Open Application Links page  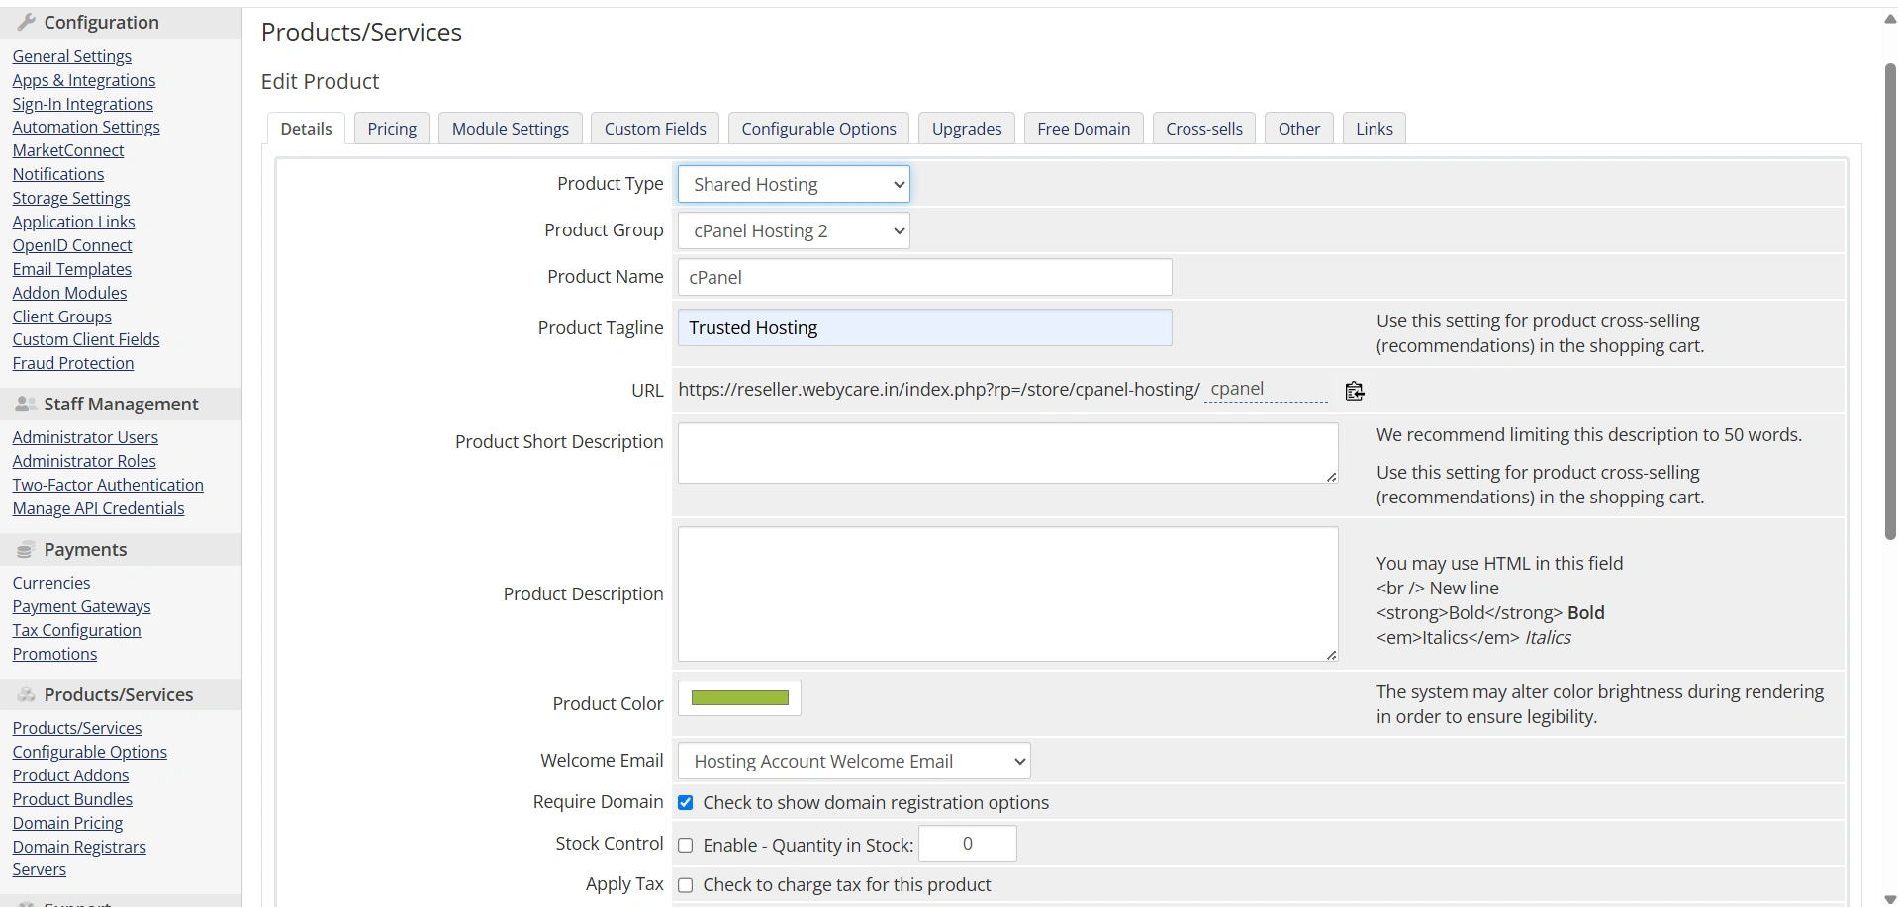tap(74, 222)
